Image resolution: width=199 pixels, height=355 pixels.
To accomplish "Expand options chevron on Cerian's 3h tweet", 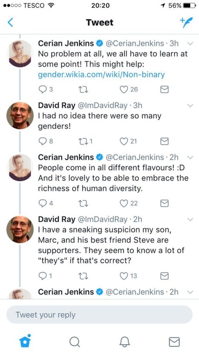I will pos(190,43).
